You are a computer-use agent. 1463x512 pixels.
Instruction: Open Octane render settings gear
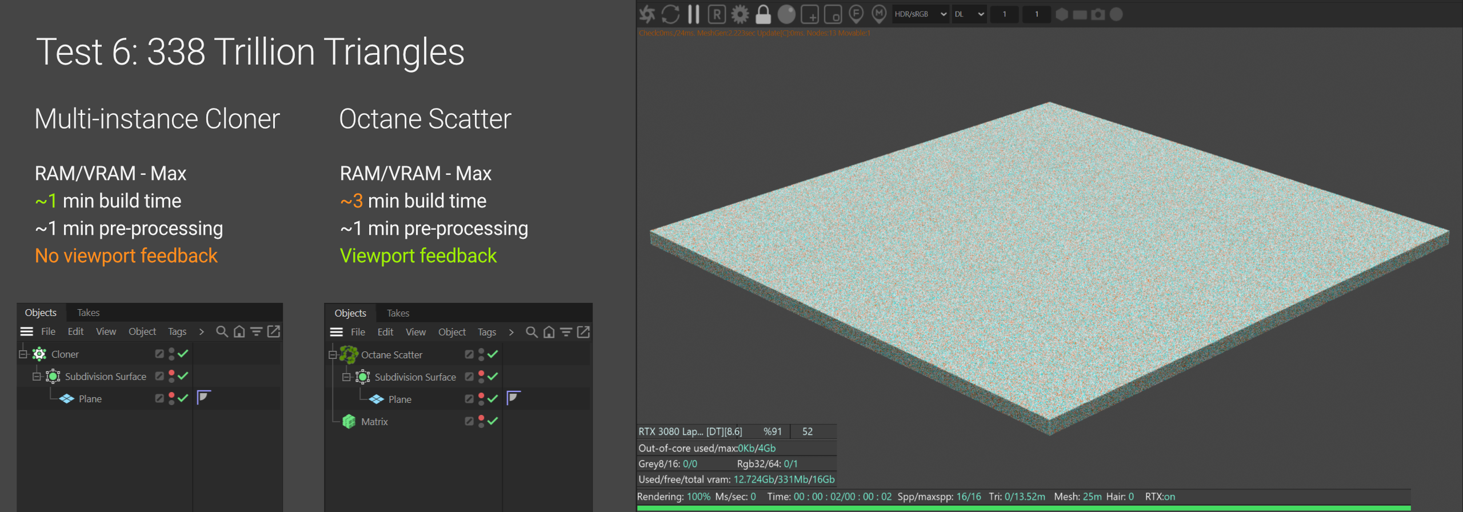point(740,14)
